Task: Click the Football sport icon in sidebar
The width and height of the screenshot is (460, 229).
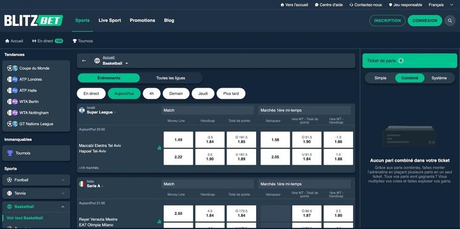Action: click(9, 180)
